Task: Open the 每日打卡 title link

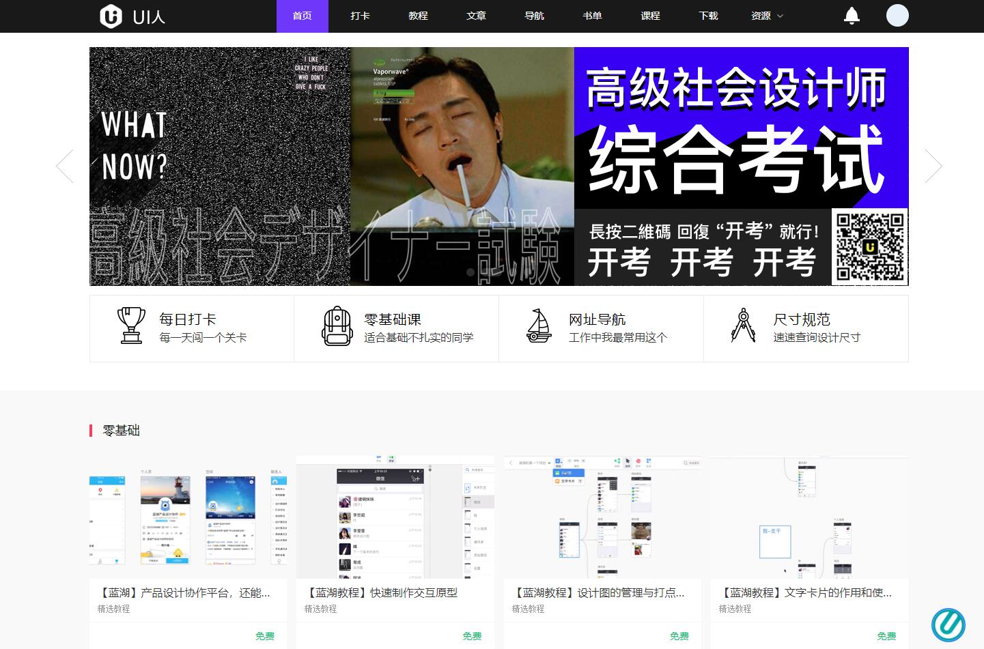Action: tap(188, 319)
